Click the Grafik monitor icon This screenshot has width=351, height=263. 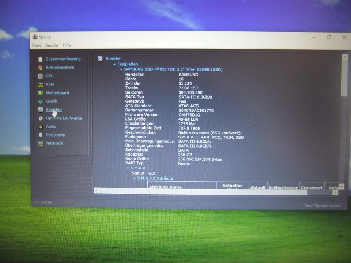(x=40, y=101)
